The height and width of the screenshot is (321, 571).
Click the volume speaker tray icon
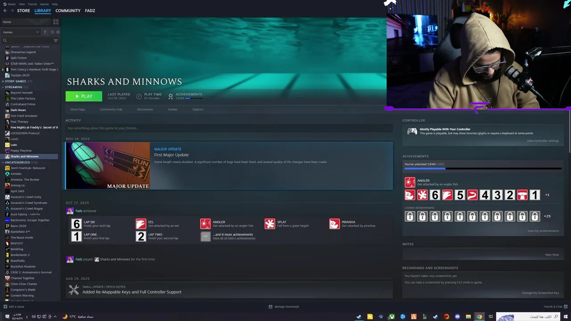[34, 317]
